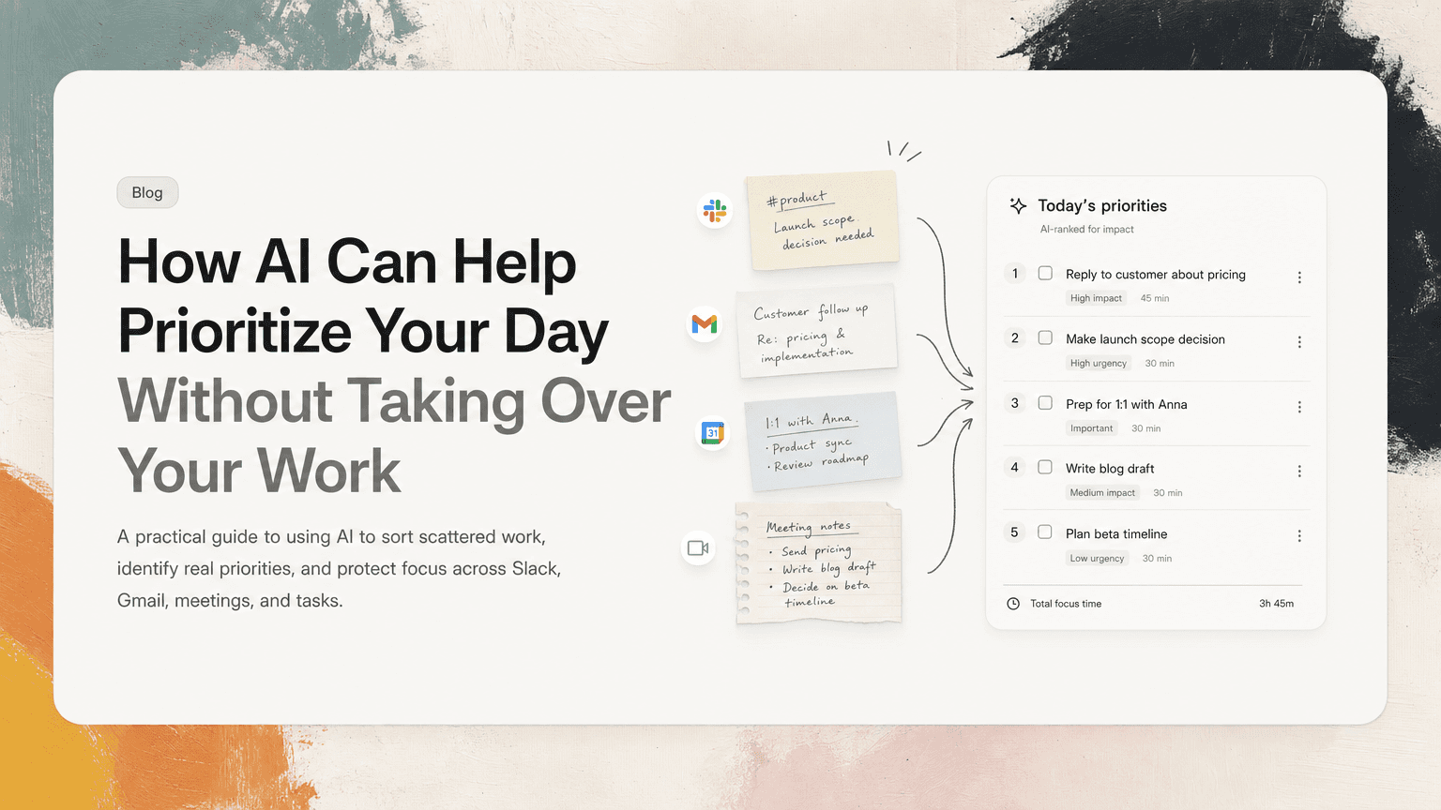Click the Blog tag button
Image resolution: width=1441 pixels, height=810 pixels.
pyautogui.click(x=147, y=192)
